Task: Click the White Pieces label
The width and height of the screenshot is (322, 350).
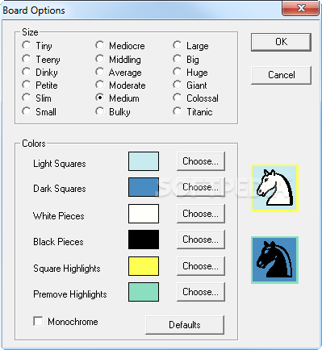Action: pos(58,216)
